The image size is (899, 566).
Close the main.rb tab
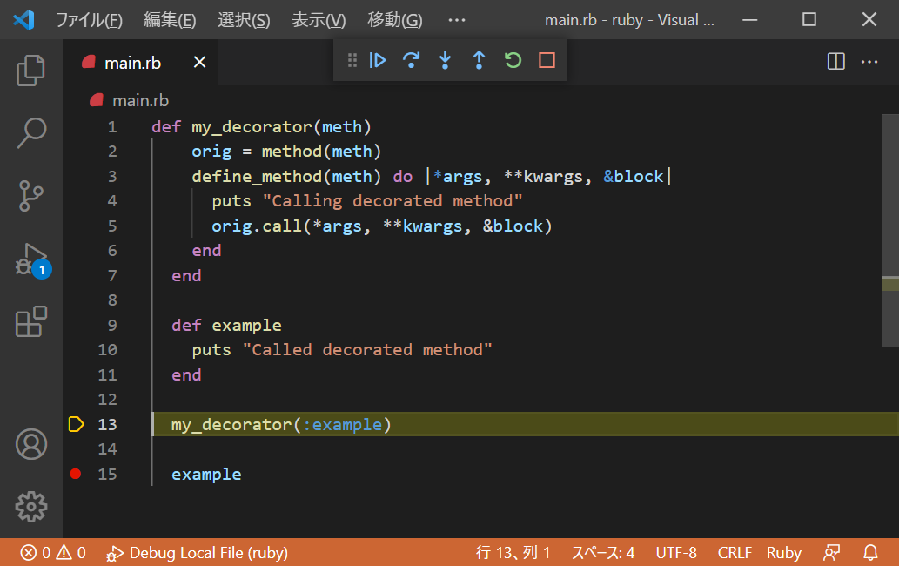[x=199, y=62]
